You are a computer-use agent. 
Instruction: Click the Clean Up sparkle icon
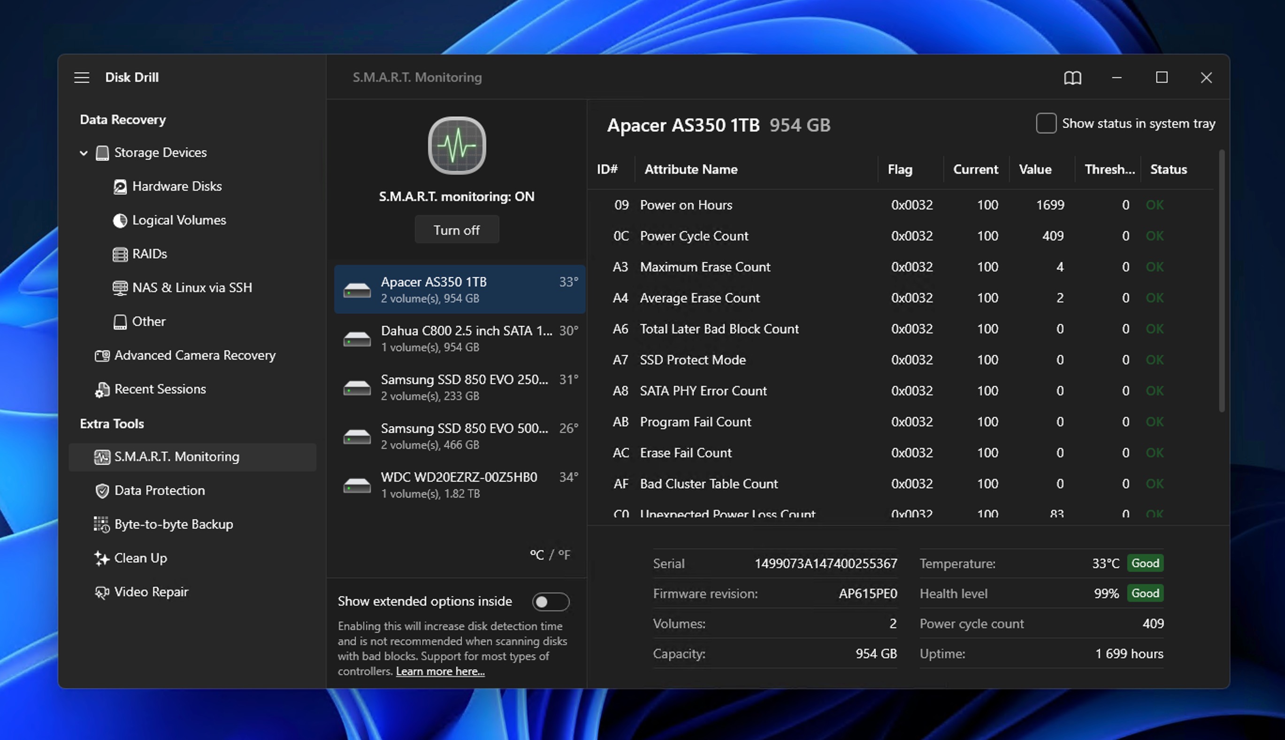[102, 559]
